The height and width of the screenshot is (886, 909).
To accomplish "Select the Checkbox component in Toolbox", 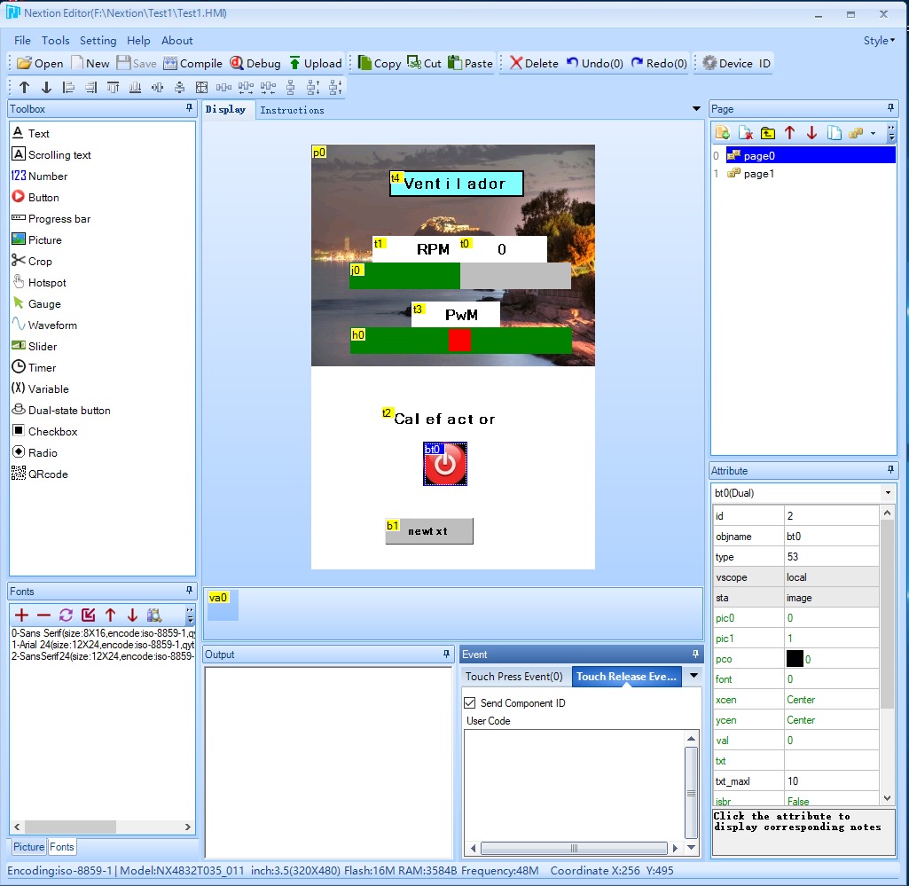I will 52,431.
